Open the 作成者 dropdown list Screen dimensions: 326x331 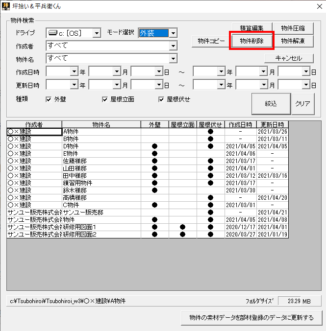173,46
